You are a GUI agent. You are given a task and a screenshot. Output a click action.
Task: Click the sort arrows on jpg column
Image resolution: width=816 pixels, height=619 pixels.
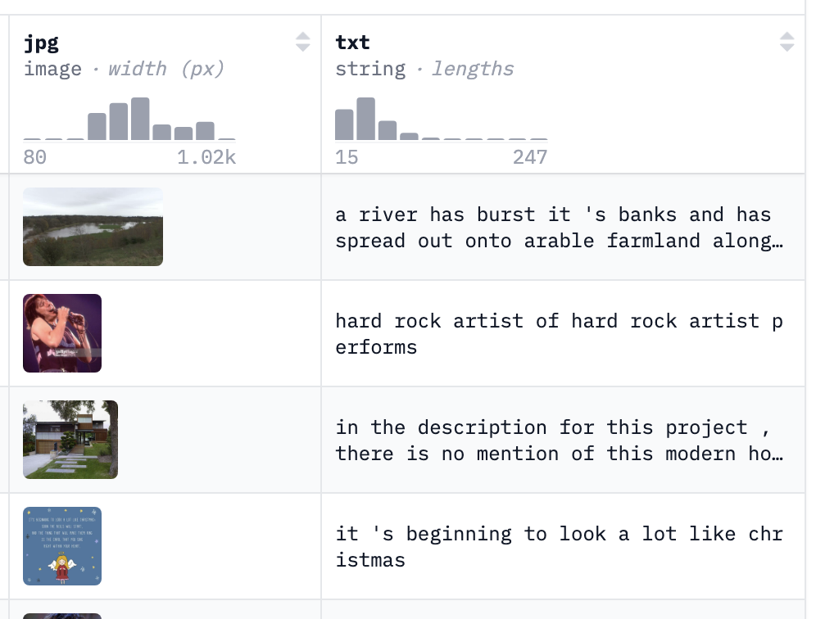pos(302,42)
